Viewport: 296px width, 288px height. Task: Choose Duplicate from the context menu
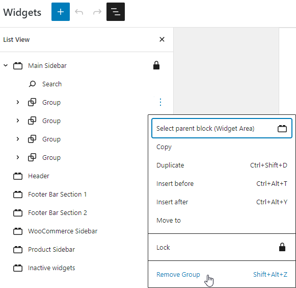222,165
